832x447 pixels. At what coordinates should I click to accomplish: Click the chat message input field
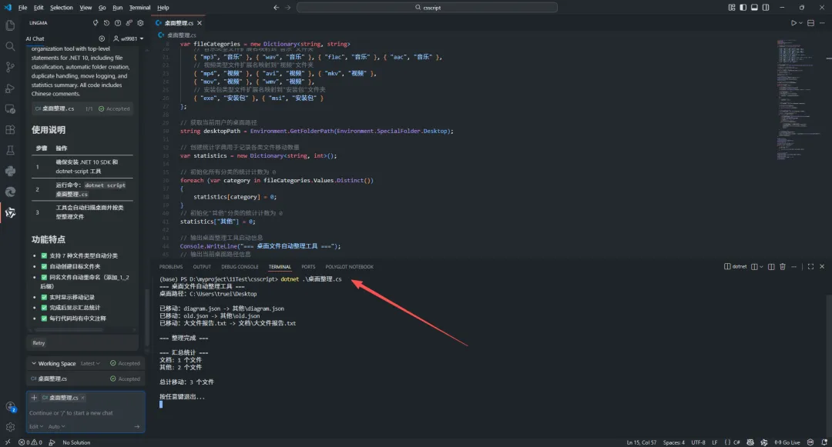(86, 413)
